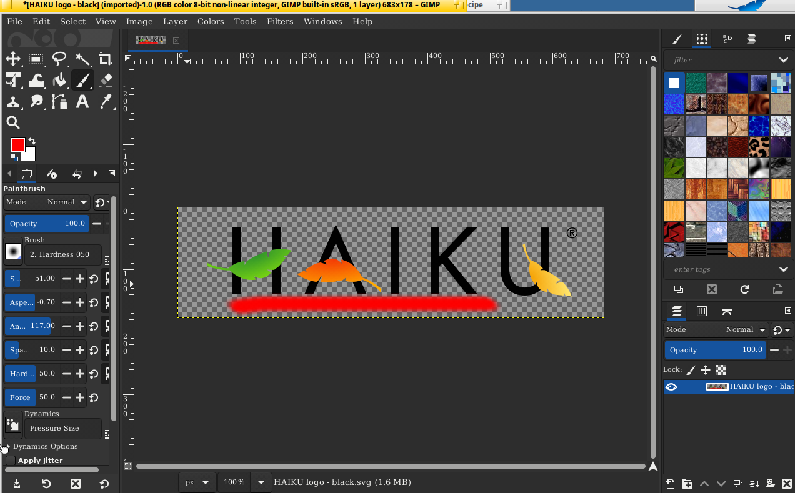Open enter tags dropdown arrow
This screenshot has width=795, height=493.
(783, 269)
